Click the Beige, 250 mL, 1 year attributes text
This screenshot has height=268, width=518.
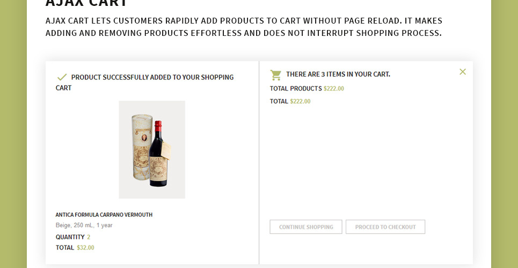click(84, 226)
